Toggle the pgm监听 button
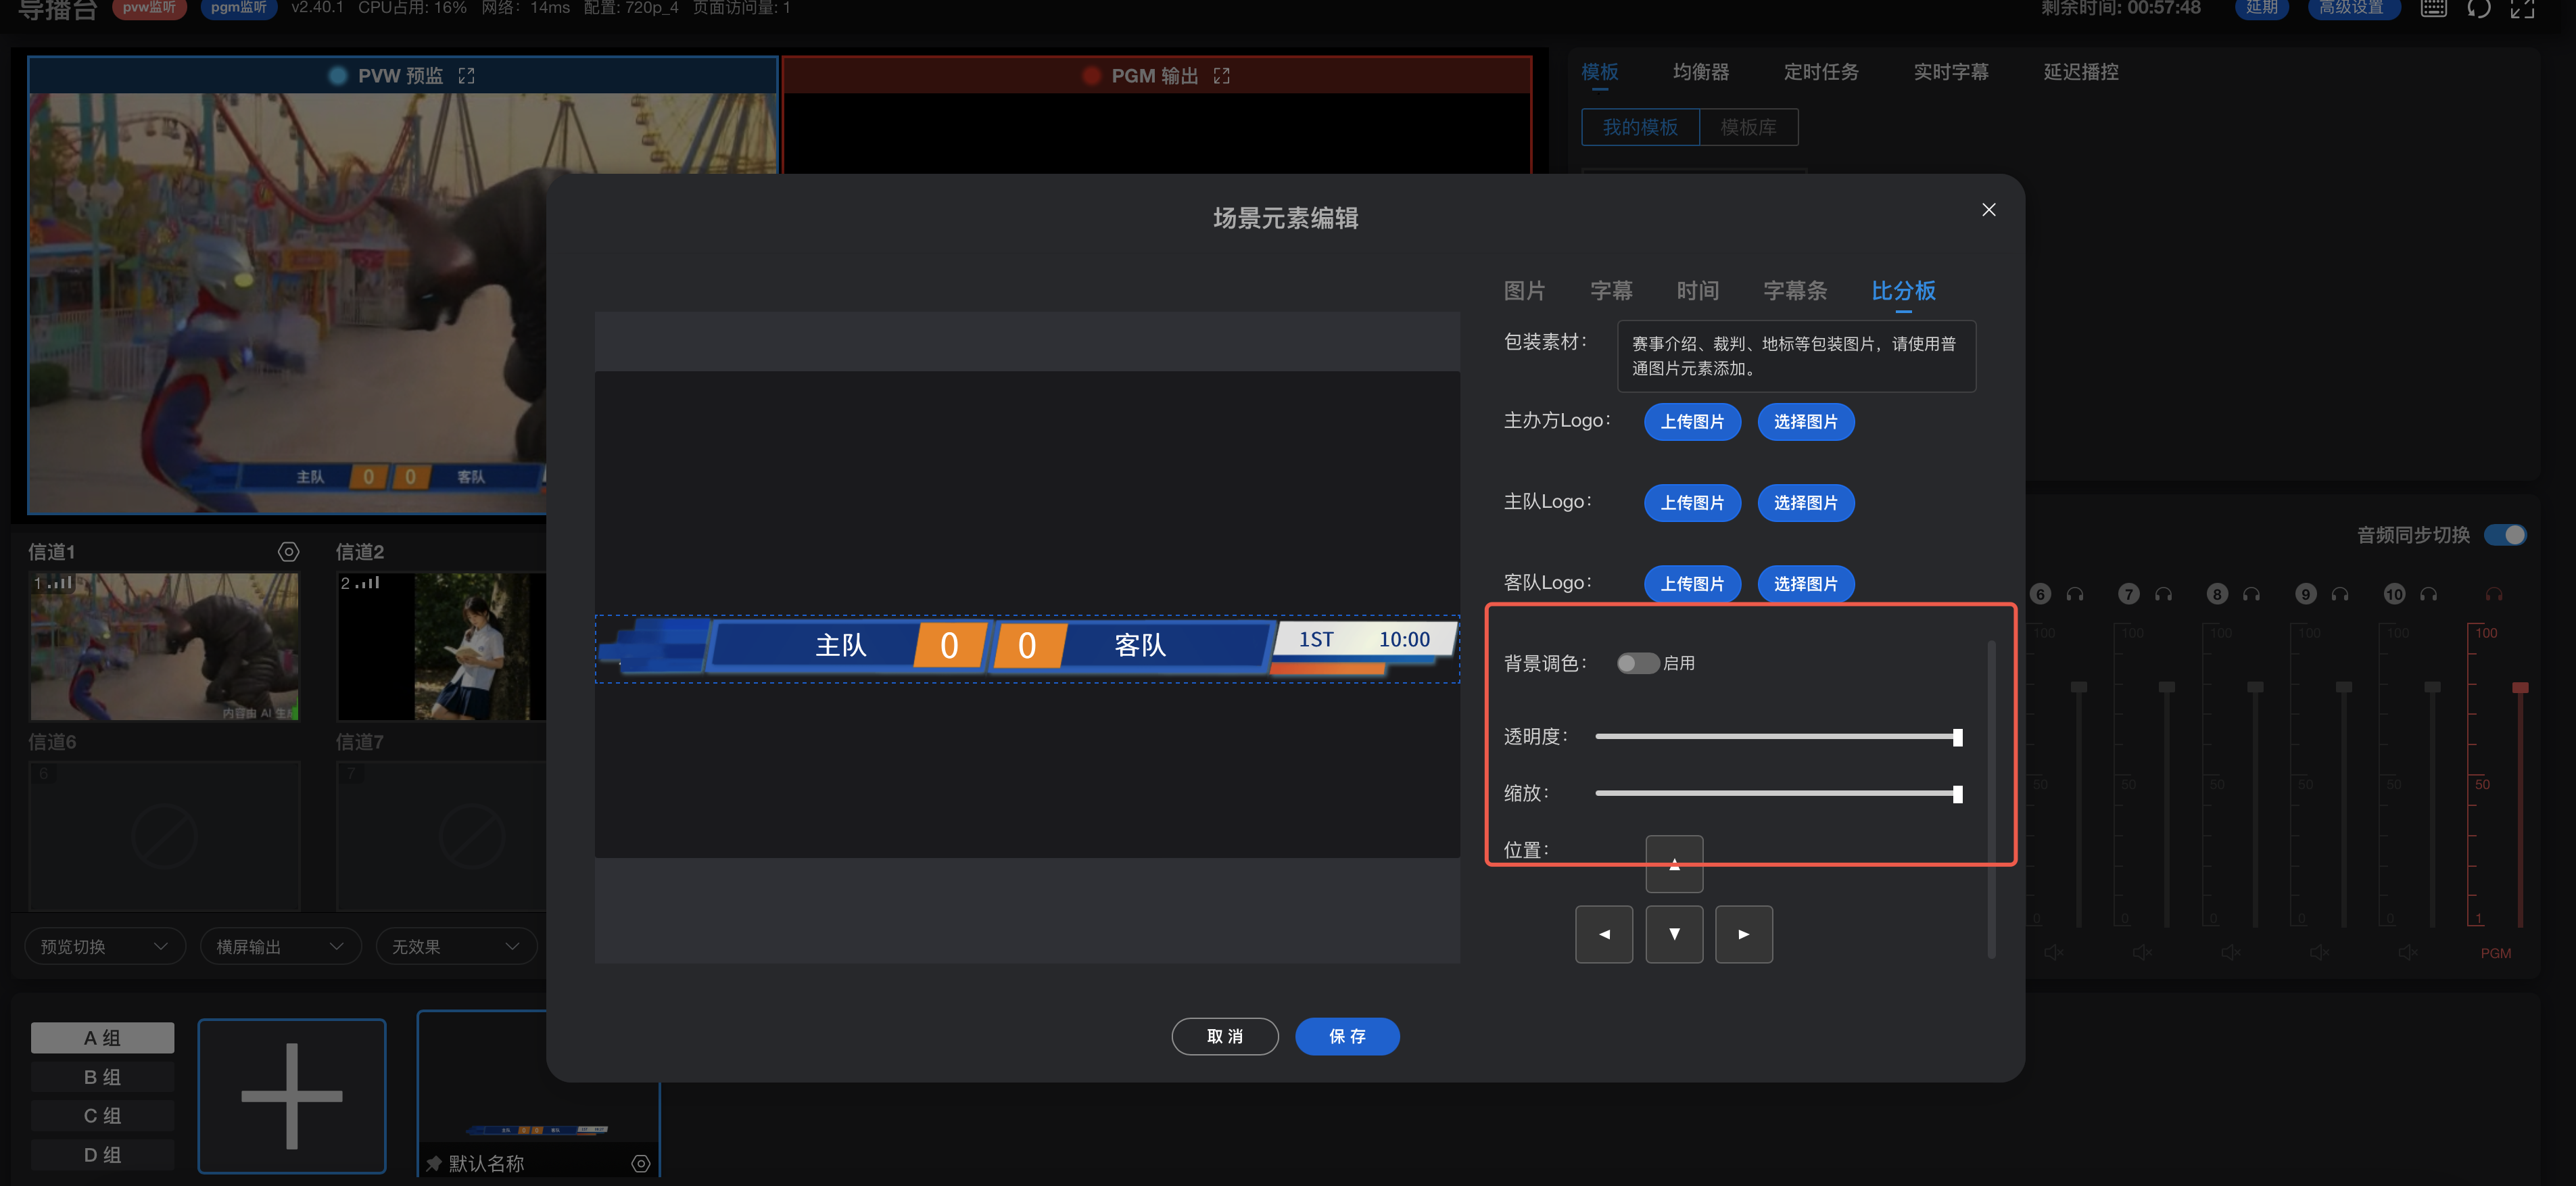2576x1186 pixels. tap(238, 8)
